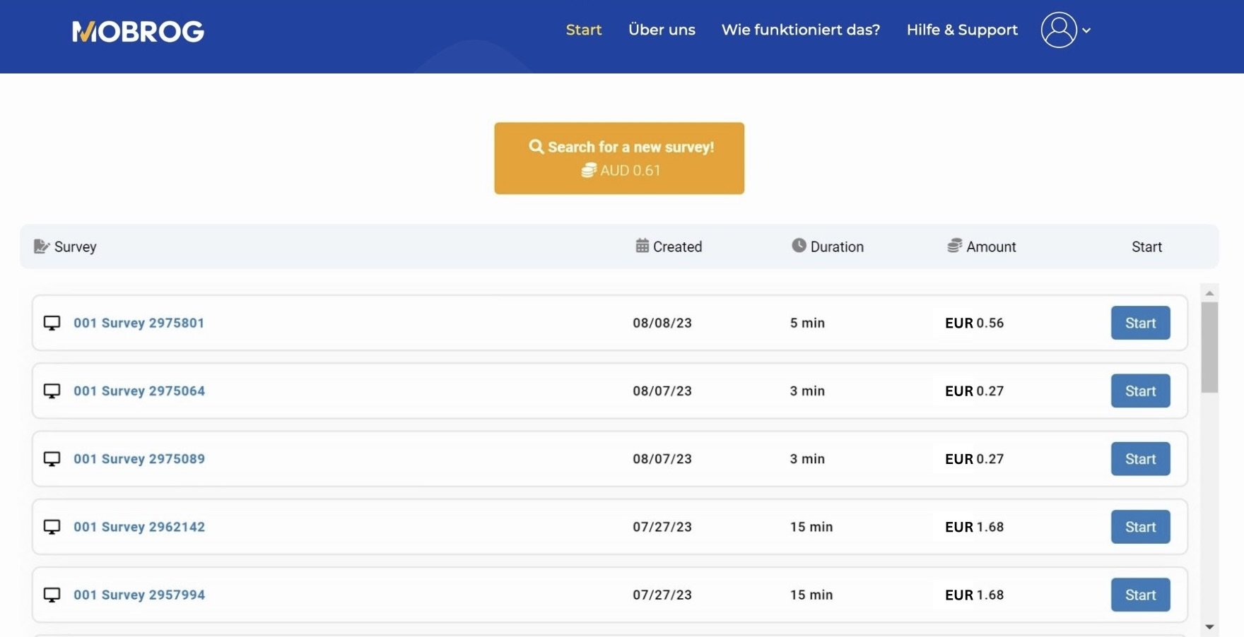Viewport: 1244px width, 637px height.
Task: Click the EUR 0.56 amount
Action: pos(974,323)
